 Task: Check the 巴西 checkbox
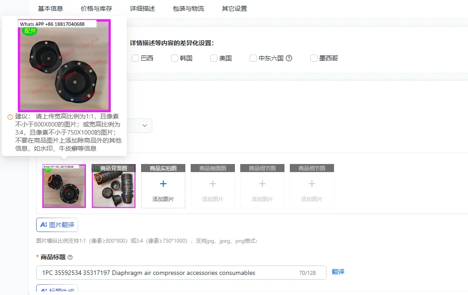coord(135,58)
